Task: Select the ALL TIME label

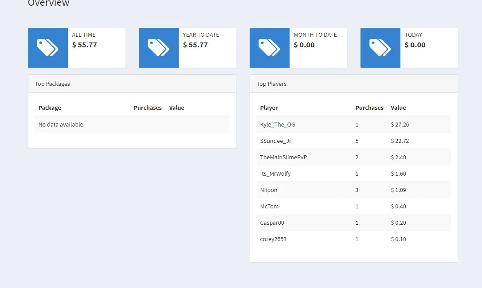Action: (84, 35)
